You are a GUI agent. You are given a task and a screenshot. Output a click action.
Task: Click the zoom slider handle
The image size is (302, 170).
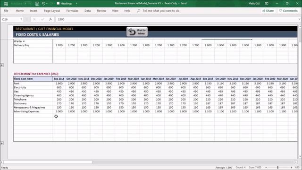click(278, 168)
